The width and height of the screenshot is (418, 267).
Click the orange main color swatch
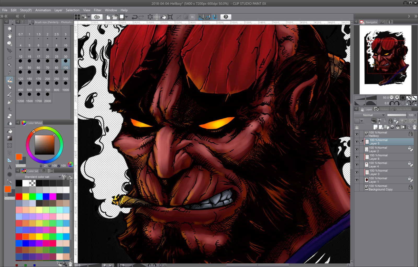click(19, 157)
